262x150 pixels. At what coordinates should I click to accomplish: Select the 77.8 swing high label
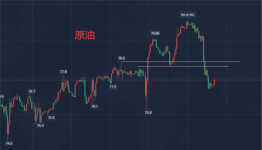pyautogui.click(x=63, y=72)
